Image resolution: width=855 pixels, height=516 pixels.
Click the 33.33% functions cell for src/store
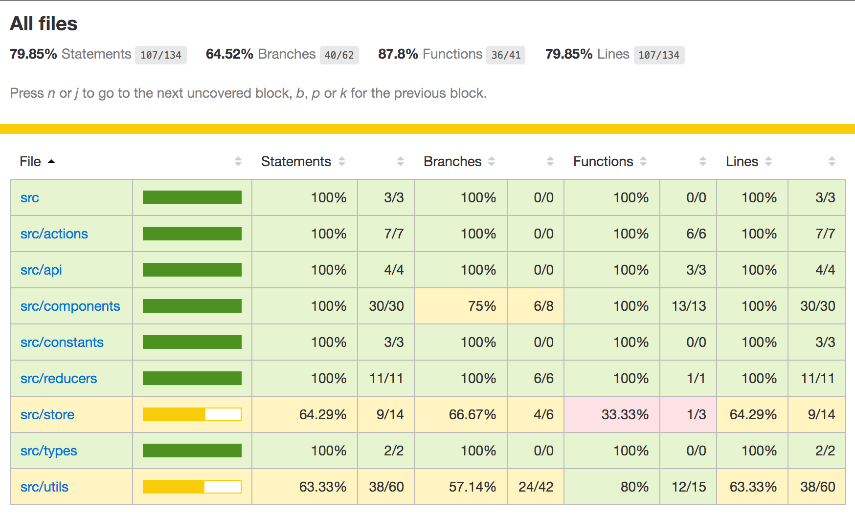[x=625, y=415]
